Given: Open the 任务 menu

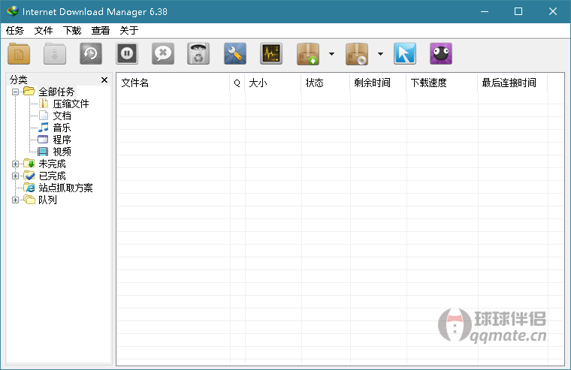Looking at the screenshot, I should [x=15, y=31].
